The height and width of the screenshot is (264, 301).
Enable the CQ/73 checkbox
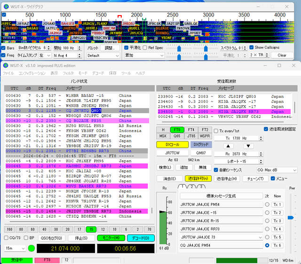tap(6, 238)
